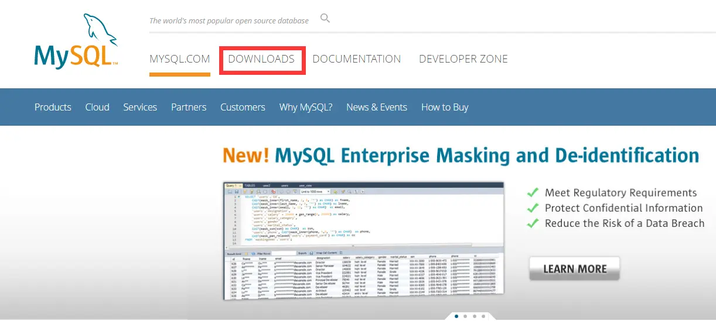Click the Enterprise Masking banner headline
716x321 pixels.
tap(461, 156)
